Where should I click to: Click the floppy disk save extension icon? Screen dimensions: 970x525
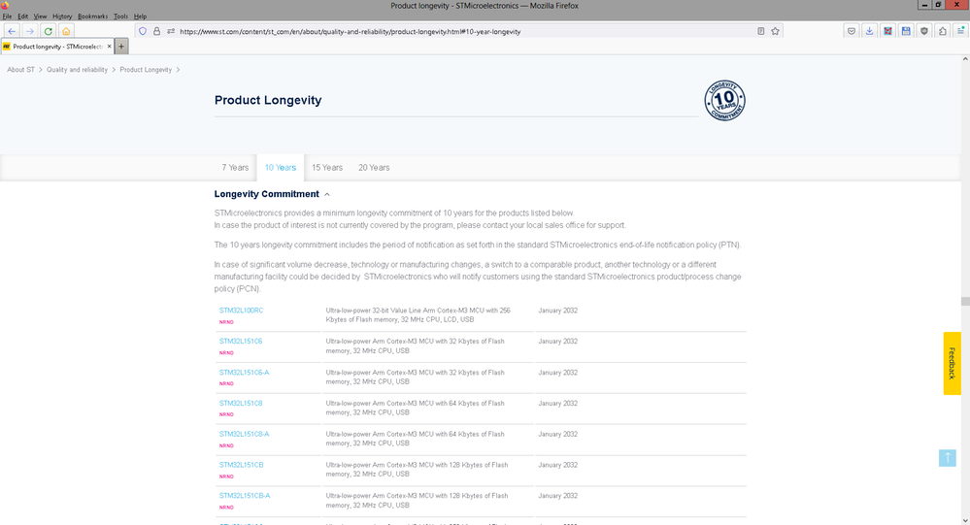(906, 31)
